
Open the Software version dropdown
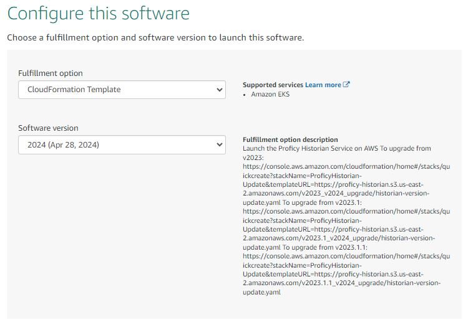click(122, 145)
